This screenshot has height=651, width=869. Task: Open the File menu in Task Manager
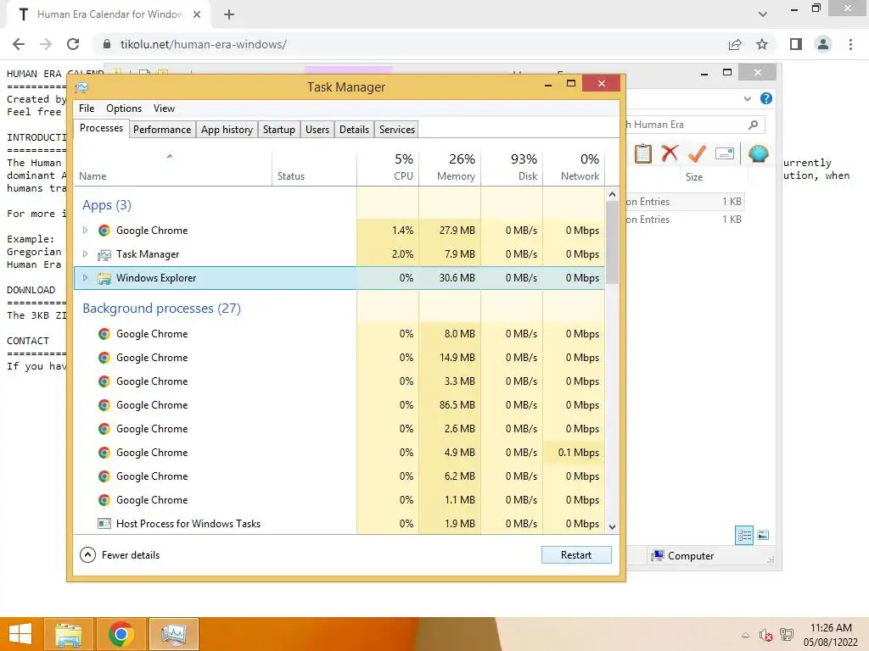87,108
